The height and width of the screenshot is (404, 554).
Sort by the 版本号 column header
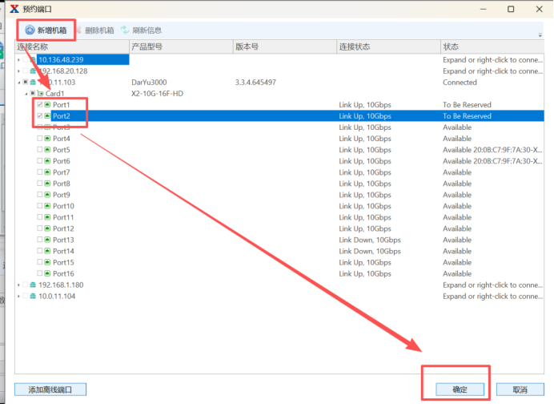coord(285,46)
